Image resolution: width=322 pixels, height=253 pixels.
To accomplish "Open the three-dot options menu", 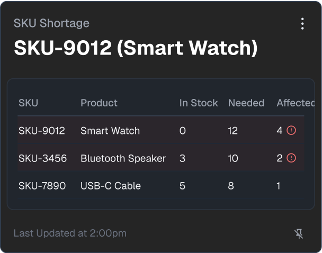I will click(x=302, y=24).
